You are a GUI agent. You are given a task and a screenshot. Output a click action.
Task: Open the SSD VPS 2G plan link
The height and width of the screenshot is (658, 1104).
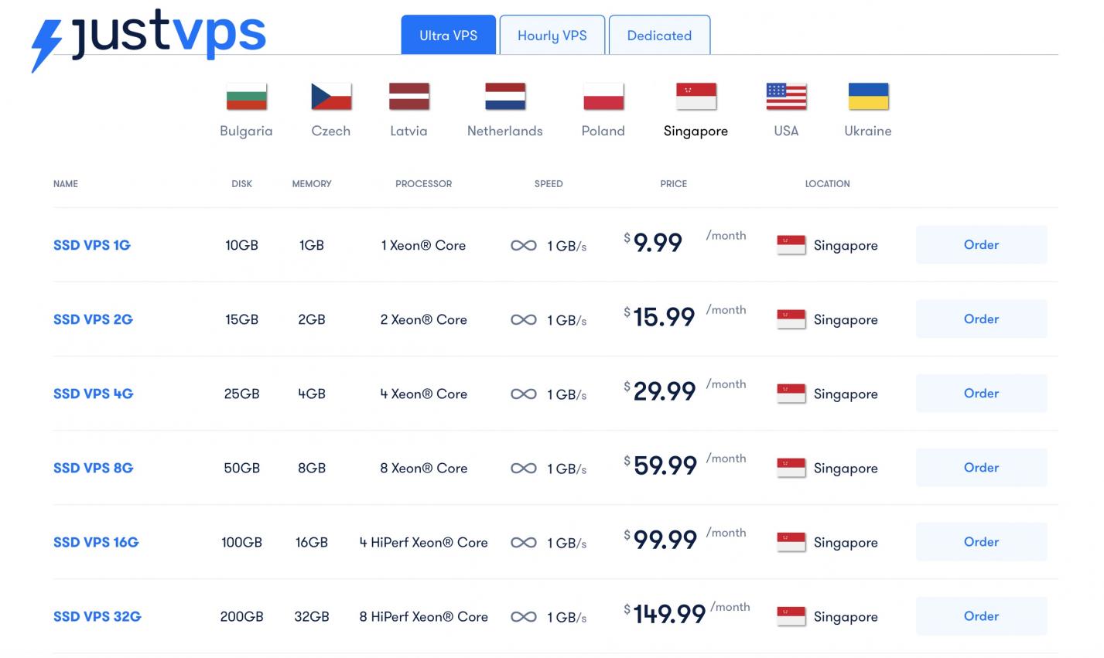point(93,319)
